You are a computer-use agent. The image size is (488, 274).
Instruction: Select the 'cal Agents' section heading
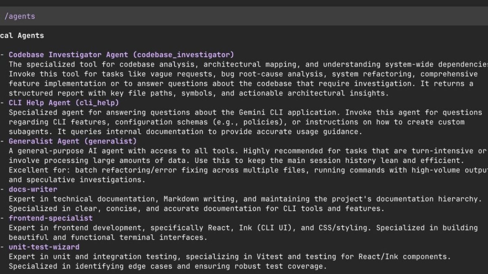point(22,35)
